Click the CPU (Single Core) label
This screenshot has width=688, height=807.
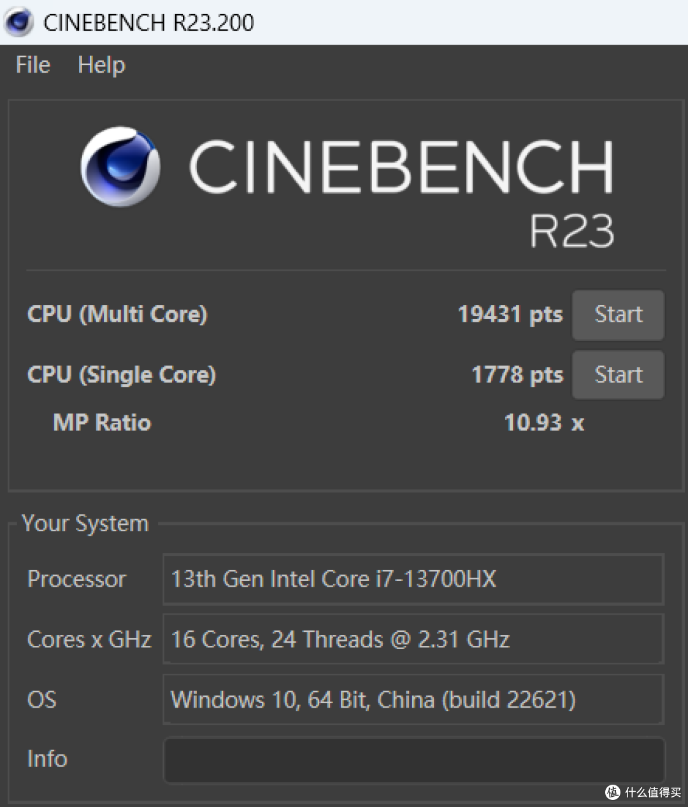click(122, 375)
